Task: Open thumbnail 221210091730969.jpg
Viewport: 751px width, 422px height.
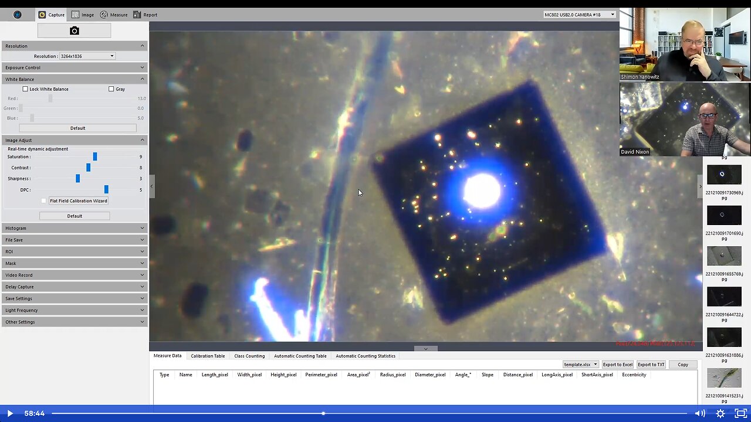Action: click(x=724, y=175)
